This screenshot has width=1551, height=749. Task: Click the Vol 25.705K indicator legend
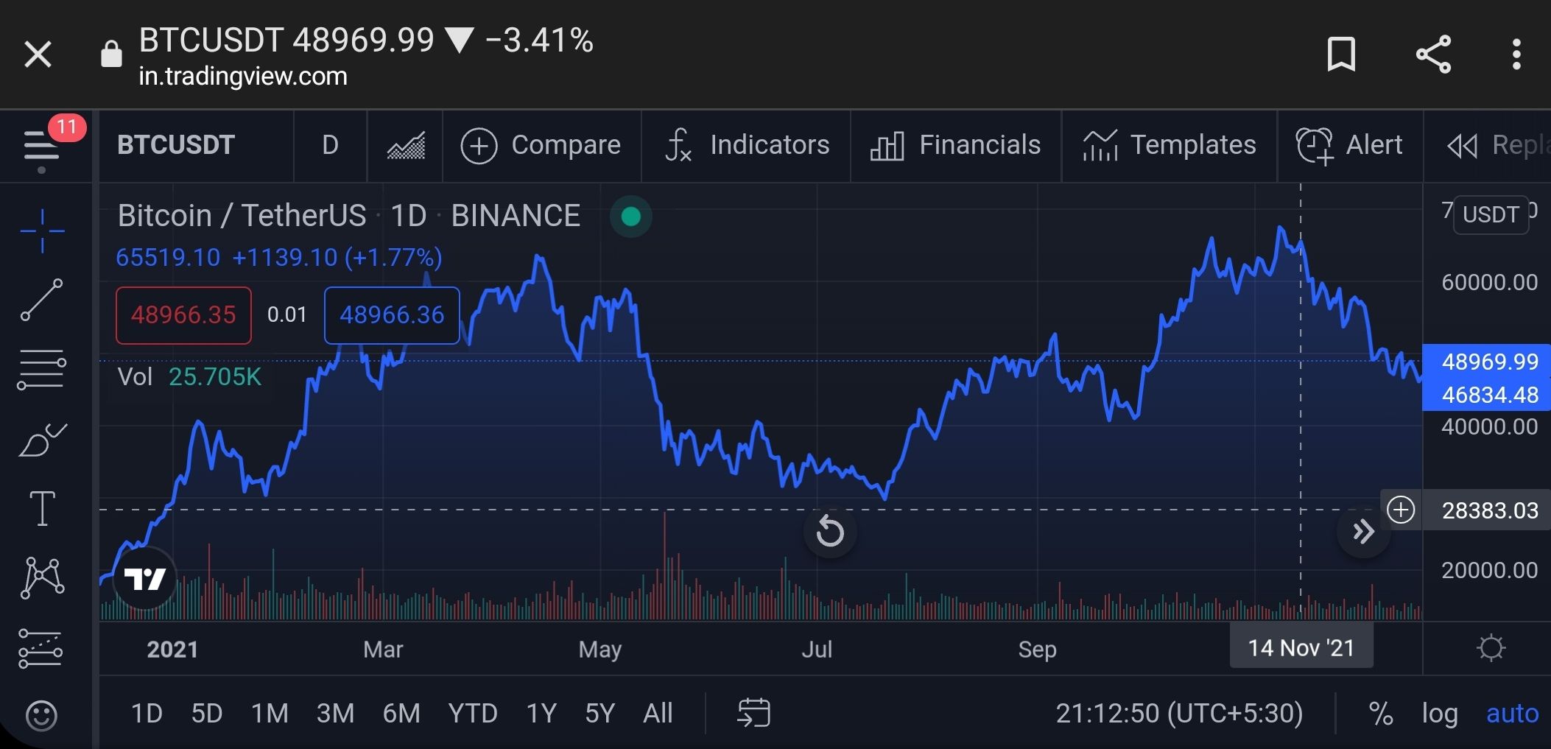point(189,377)
